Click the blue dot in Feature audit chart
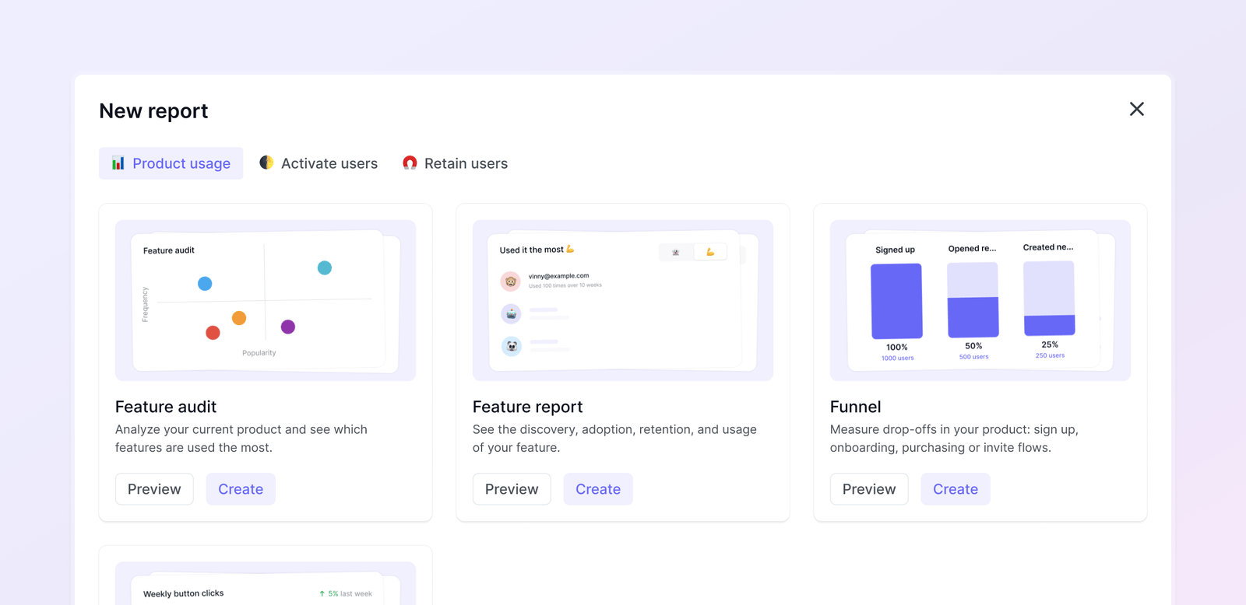This screenshot has width=1246, height=605. [x=205, y=284]
